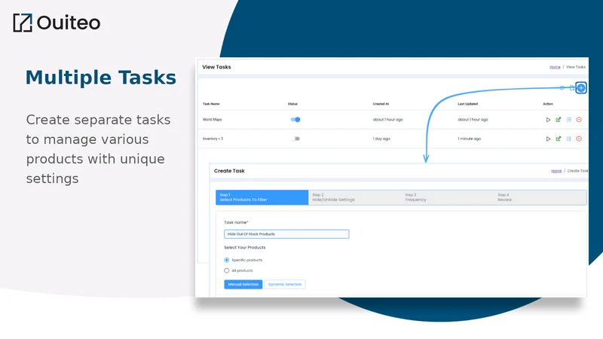Select the All products radio button

[227, 270]
